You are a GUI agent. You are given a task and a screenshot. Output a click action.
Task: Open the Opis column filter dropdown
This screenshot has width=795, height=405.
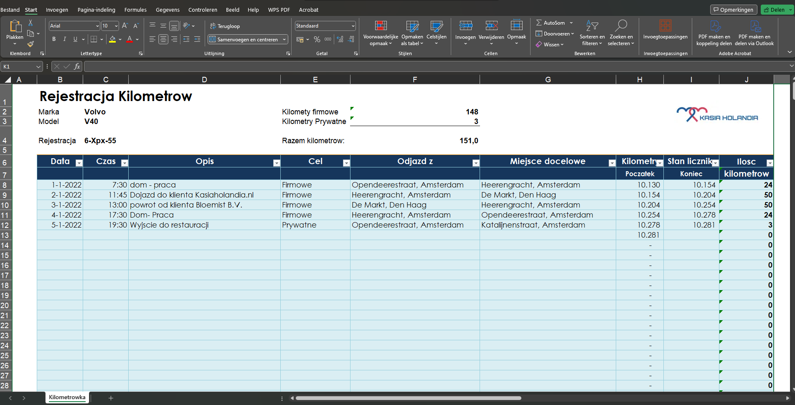tap(277, 163)
